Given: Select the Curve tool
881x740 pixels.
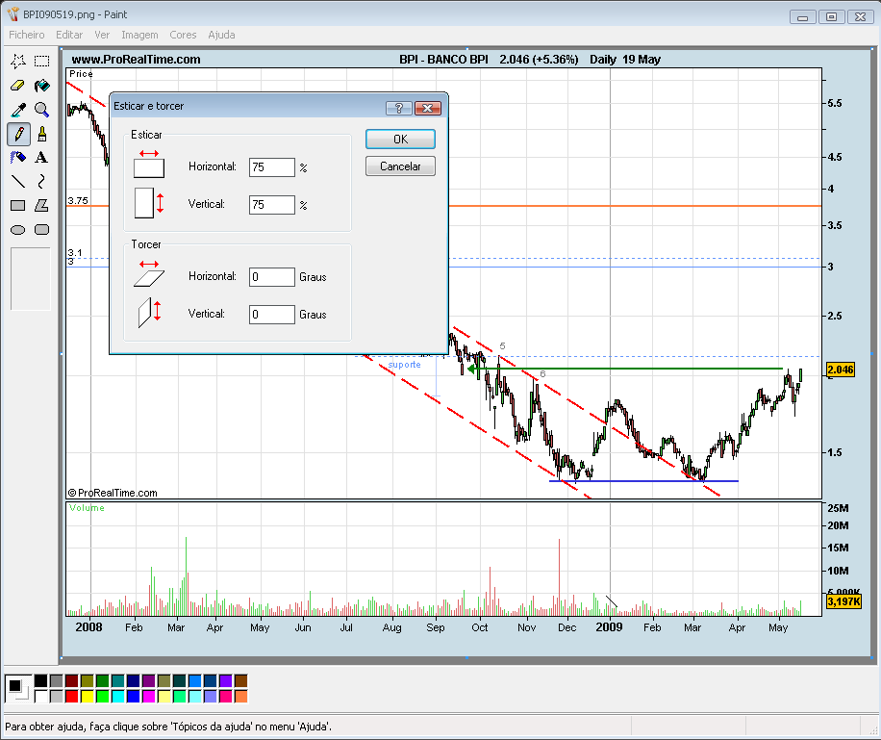Looking at the screenshot, I should 41,181.
